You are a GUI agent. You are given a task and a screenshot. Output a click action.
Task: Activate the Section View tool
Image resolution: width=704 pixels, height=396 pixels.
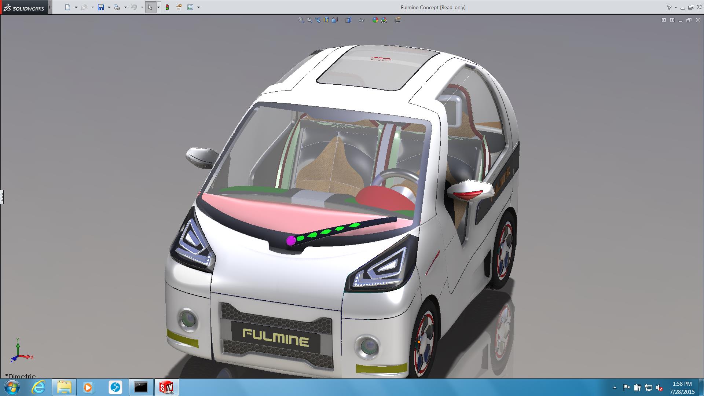[x=326, y=20]
